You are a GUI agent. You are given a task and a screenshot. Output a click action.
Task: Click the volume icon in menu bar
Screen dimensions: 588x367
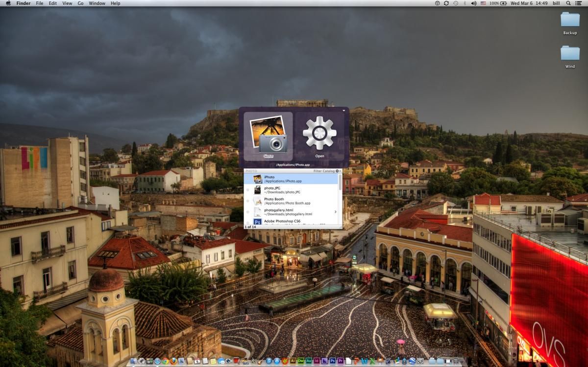[x=474, y=3]
